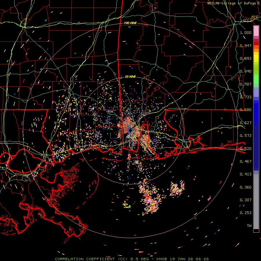Image resolution: width=261 pixels, height=261 pixels.
Task: Select the 0.627 color scale label
Action: pos(246,123)
